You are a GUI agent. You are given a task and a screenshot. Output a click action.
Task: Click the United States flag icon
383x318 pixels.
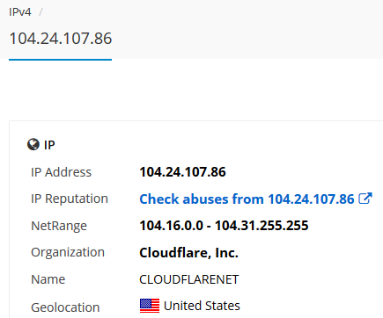pos(150,306)
